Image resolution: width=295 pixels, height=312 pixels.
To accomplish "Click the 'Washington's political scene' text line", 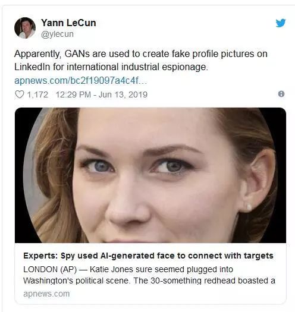I will point(77,281).
